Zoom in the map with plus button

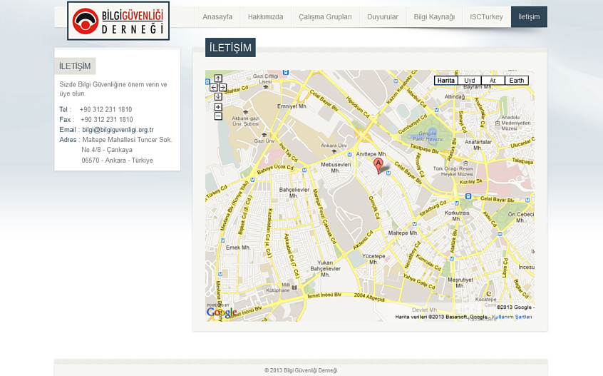(218, 107)
